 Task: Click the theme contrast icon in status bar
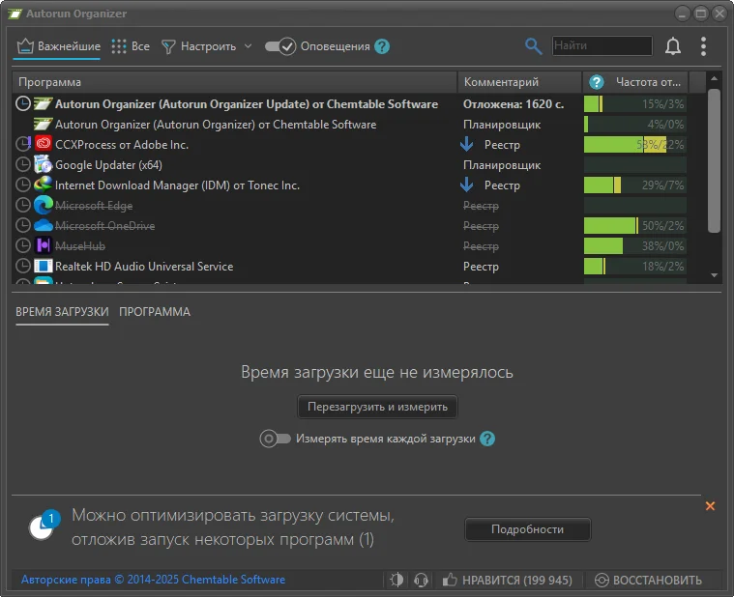(396, 580)
